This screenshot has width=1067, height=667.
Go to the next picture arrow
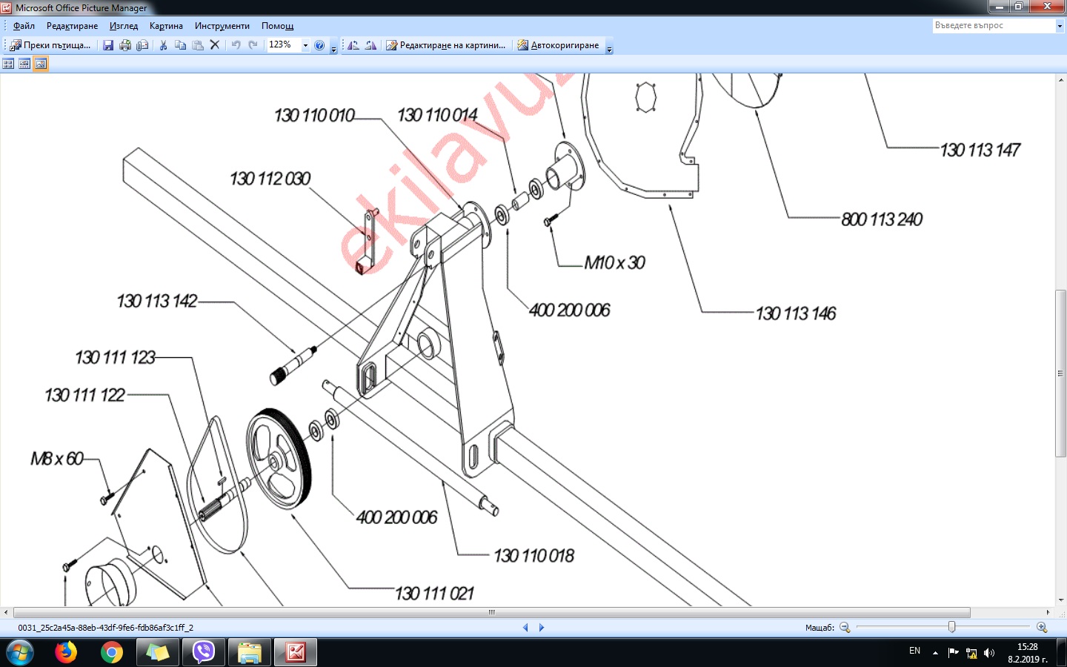pos(542,628)
